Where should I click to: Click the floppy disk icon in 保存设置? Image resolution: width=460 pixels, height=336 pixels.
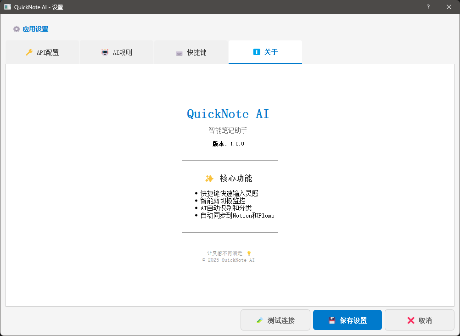pyautogui.click(x=332, y=320)
